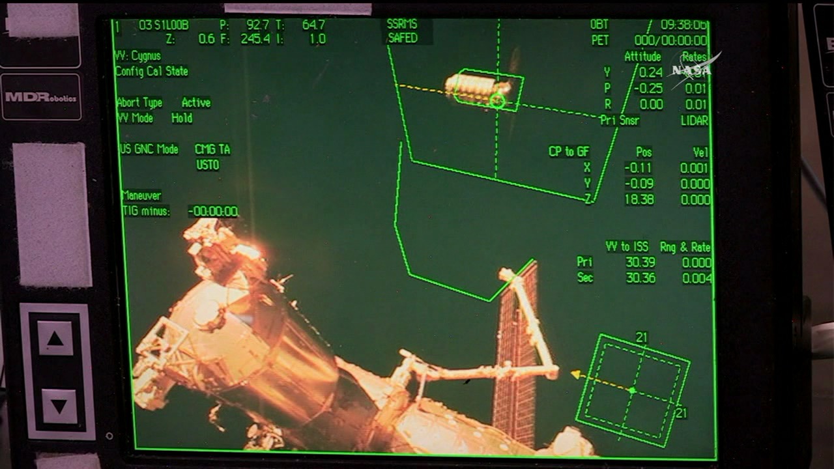Toggle the VV Mode Hold setting

182,119
